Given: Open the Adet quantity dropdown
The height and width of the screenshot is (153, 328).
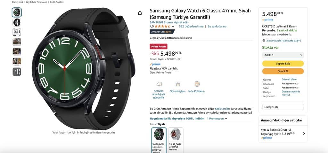Looking at the screenshot, I should (283, 55).
